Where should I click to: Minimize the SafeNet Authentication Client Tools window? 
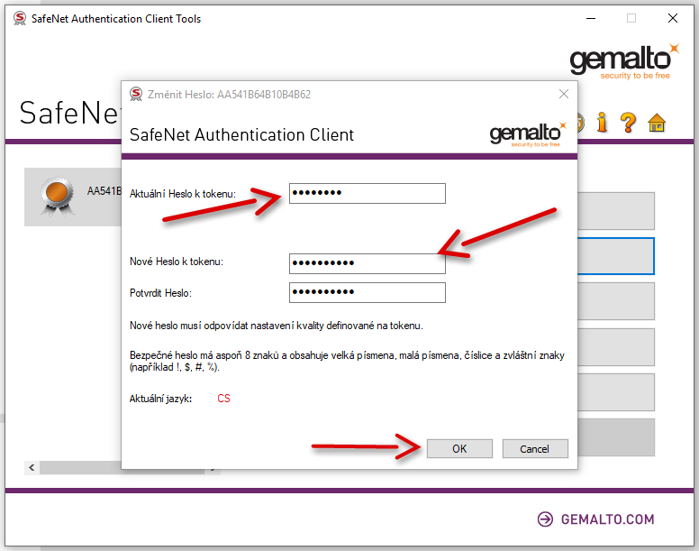[591, 18]
